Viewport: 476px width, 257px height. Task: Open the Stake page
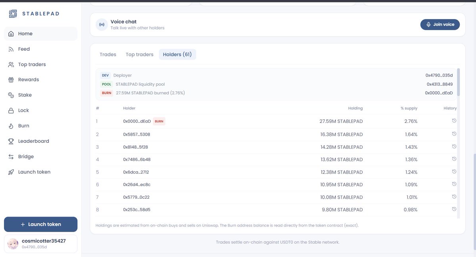coord(40,95)
